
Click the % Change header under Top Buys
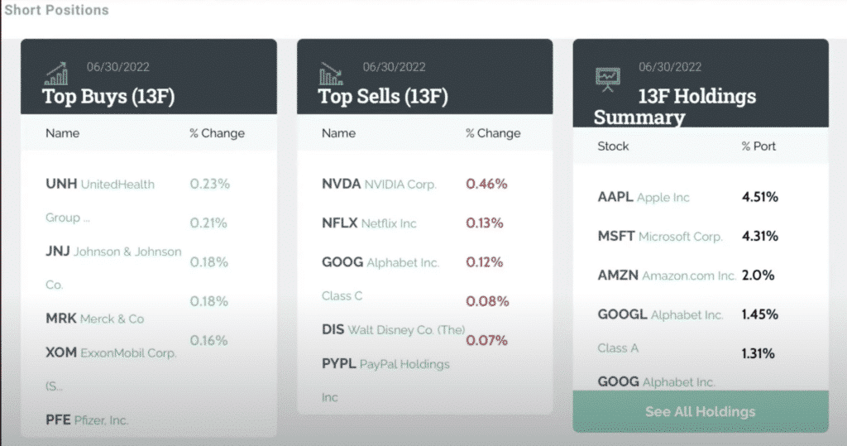(x=217, y=133)
